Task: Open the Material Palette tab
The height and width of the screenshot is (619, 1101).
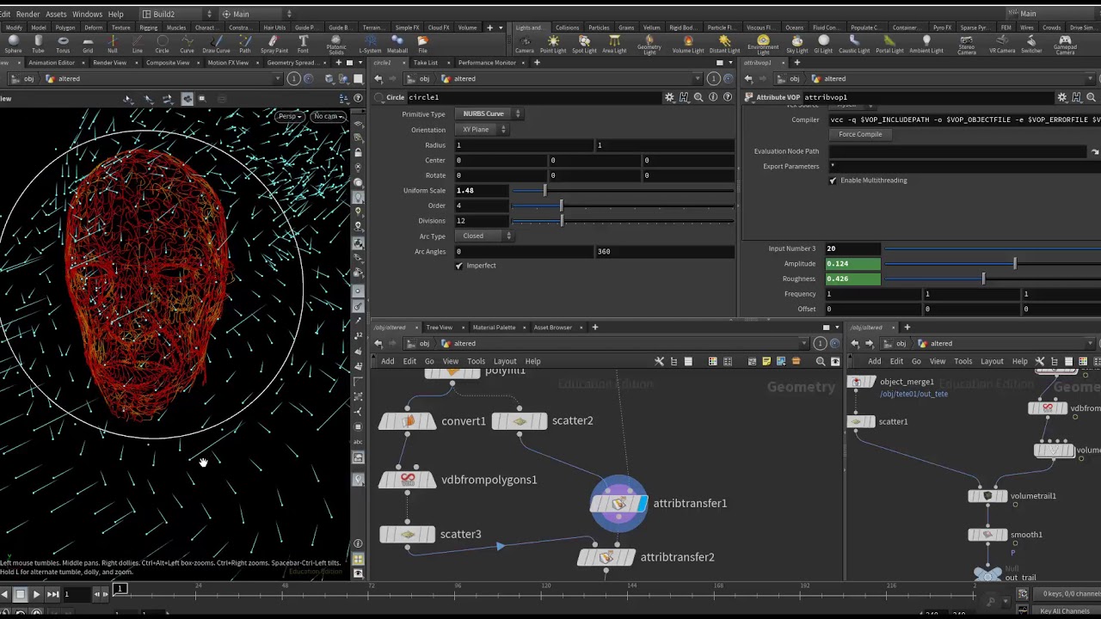Action: (494, 327)
